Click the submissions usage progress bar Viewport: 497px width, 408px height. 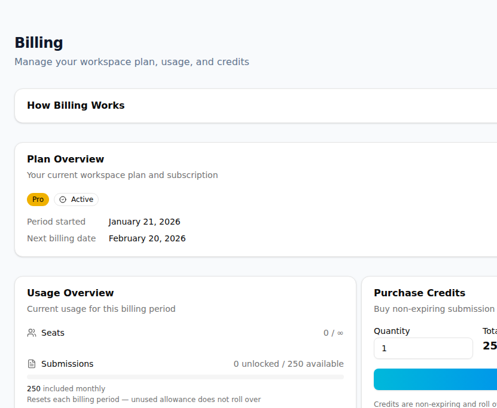185,376
